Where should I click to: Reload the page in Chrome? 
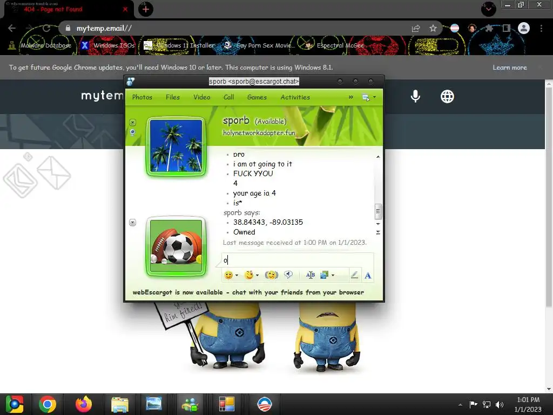[46, 28]
